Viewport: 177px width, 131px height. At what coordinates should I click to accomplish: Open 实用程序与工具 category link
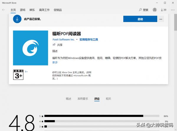pos(88,39)
